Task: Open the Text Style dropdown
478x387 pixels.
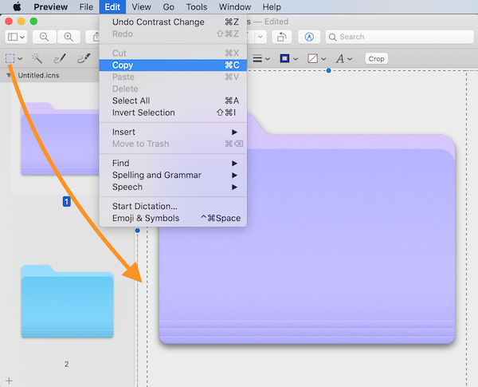Action: (344, 58)
